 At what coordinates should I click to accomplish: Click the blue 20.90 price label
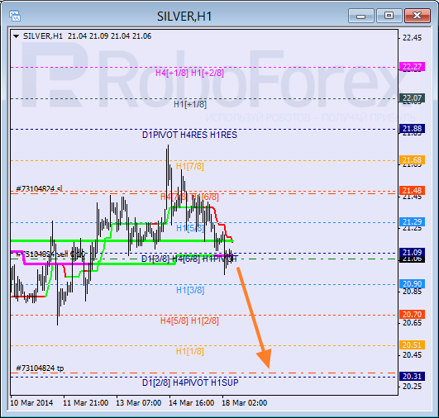412,283
